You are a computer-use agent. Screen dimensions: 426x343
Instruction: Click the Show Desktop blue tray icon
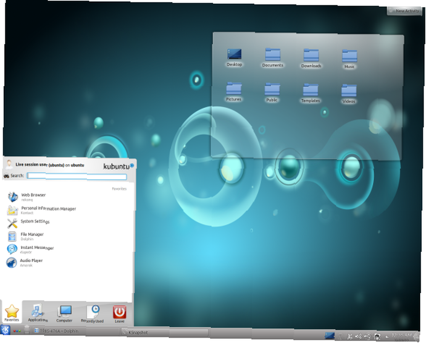(330, 336)
